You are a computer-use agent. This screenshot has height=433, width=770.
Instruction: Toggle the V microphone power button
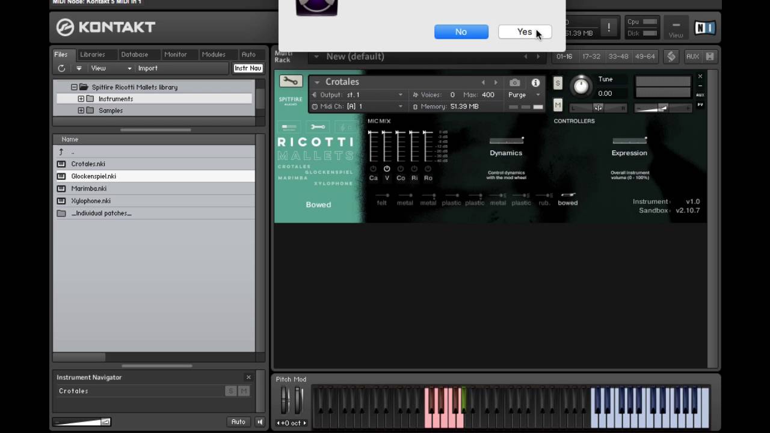click(x=387, y=169)
